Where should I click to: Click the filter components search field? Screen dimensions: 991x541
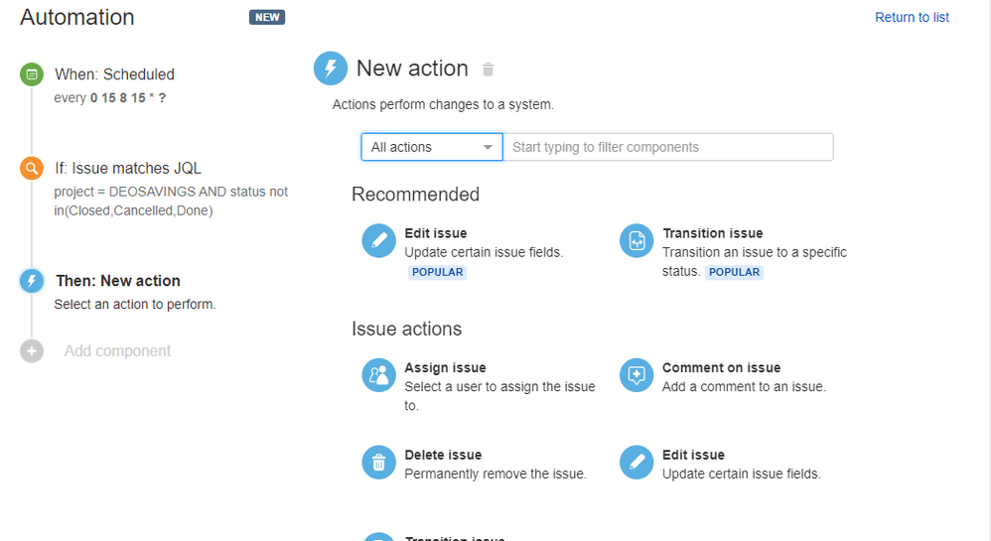point(668,147)
